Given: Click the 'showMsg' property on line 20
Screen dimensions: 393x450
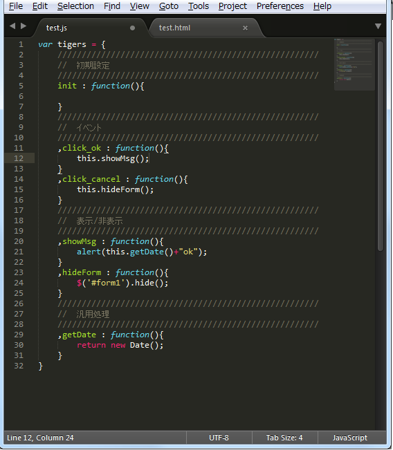Looking at the screenshot, I should click(80, 242).
